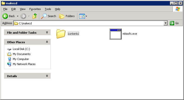The image size is (184, 100).
Task: Expand the address bar dropdown
Action: click(166, 23)
